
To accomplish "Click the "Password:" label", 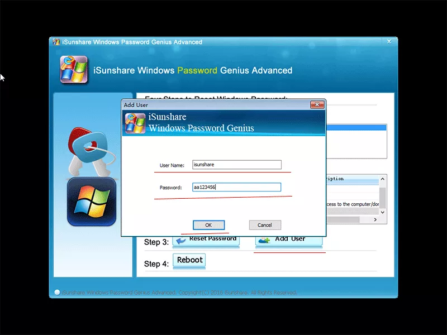I will [170, 188].
